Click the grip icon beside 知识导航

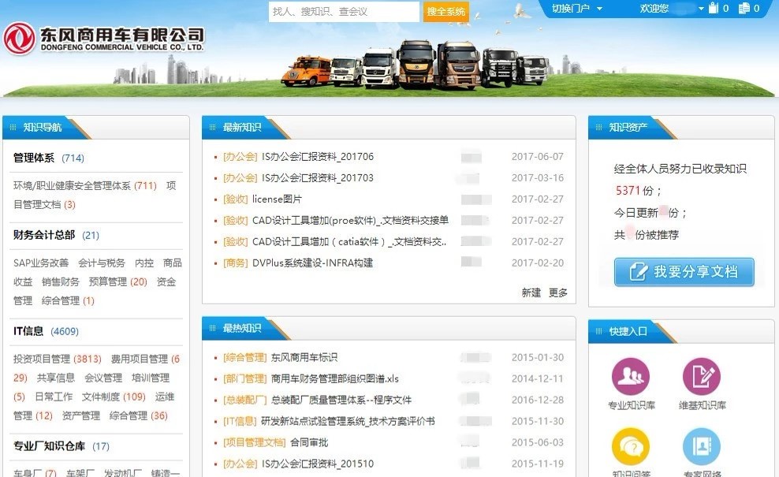click(x=13, y=127)
